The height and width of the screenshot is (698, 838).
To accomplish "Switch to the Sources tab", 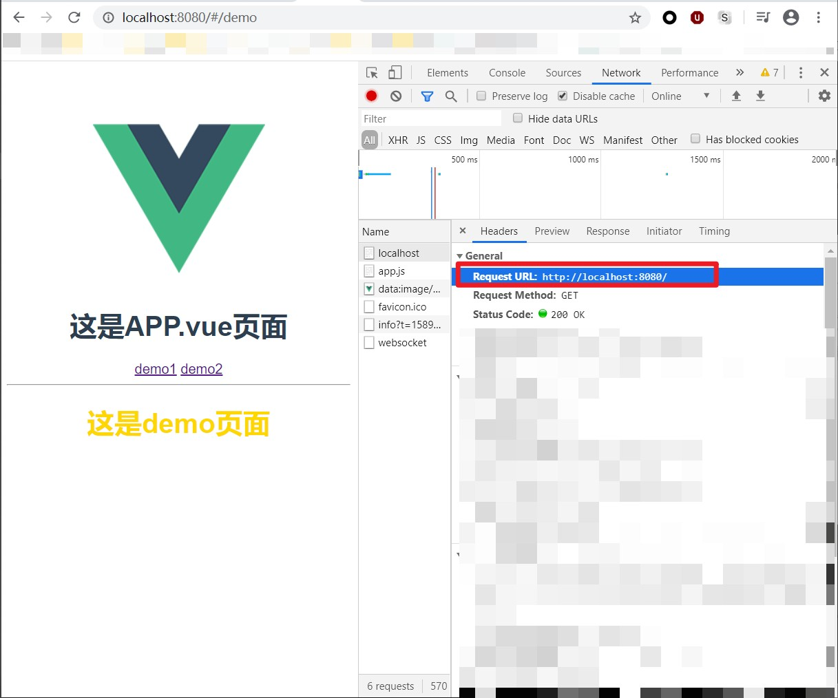I will 563,73.
